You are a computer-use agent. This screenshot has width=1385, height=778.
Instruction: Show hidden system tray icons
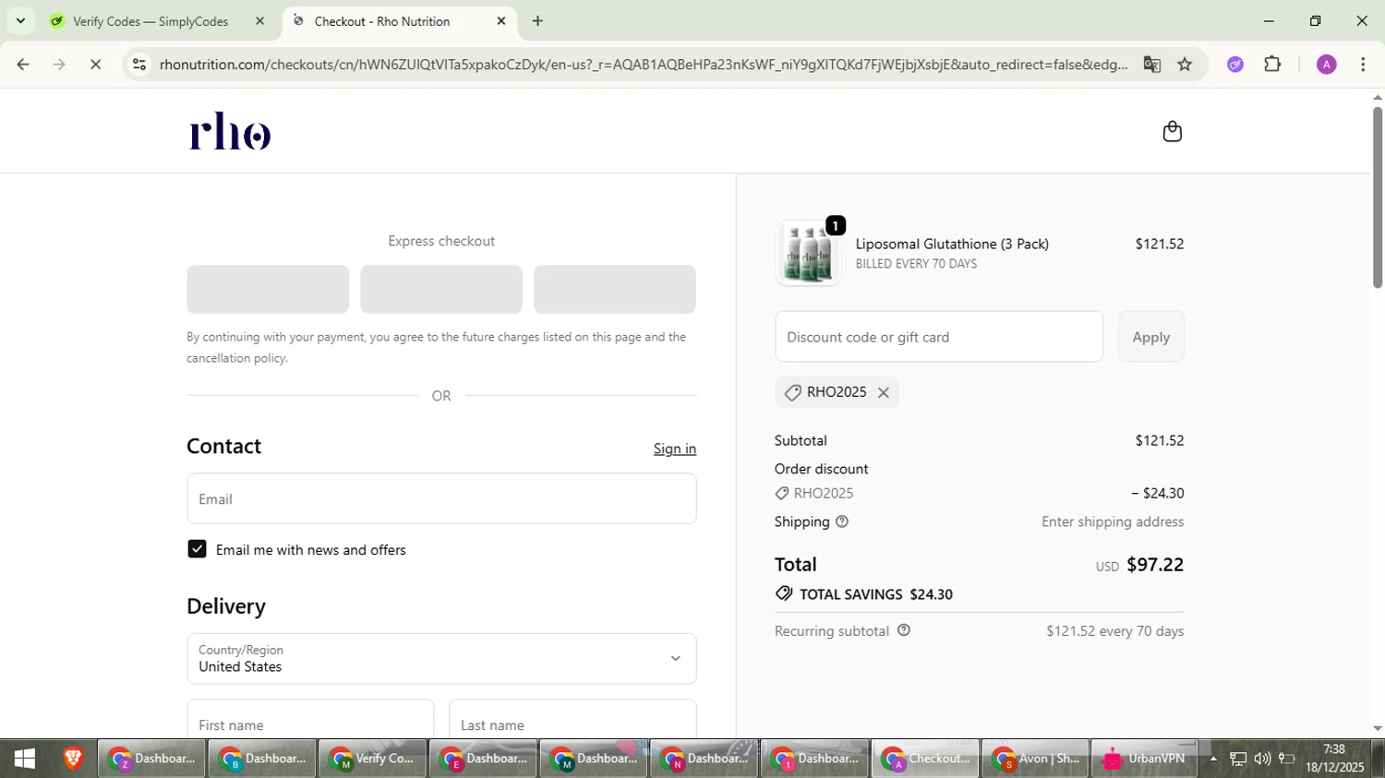pos(1213,759)
